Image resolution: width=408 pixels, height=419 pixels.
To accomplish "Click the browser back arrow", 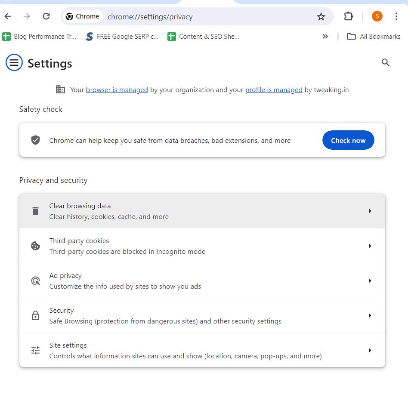I will [8, 16].
